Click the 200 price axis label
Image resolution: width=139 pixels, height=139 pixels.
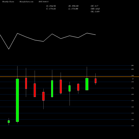pyautogui.click(x=132, y=69)
